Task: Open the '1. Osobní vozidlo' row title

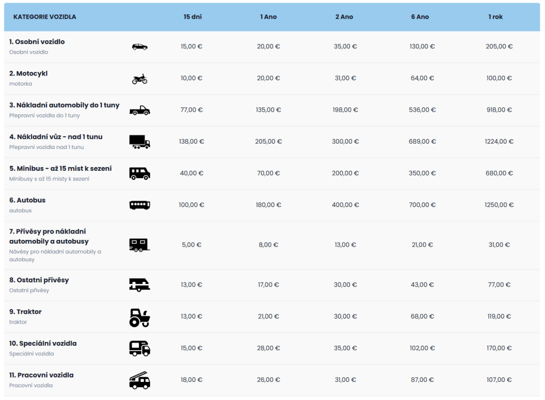Action: pos(37,41)
